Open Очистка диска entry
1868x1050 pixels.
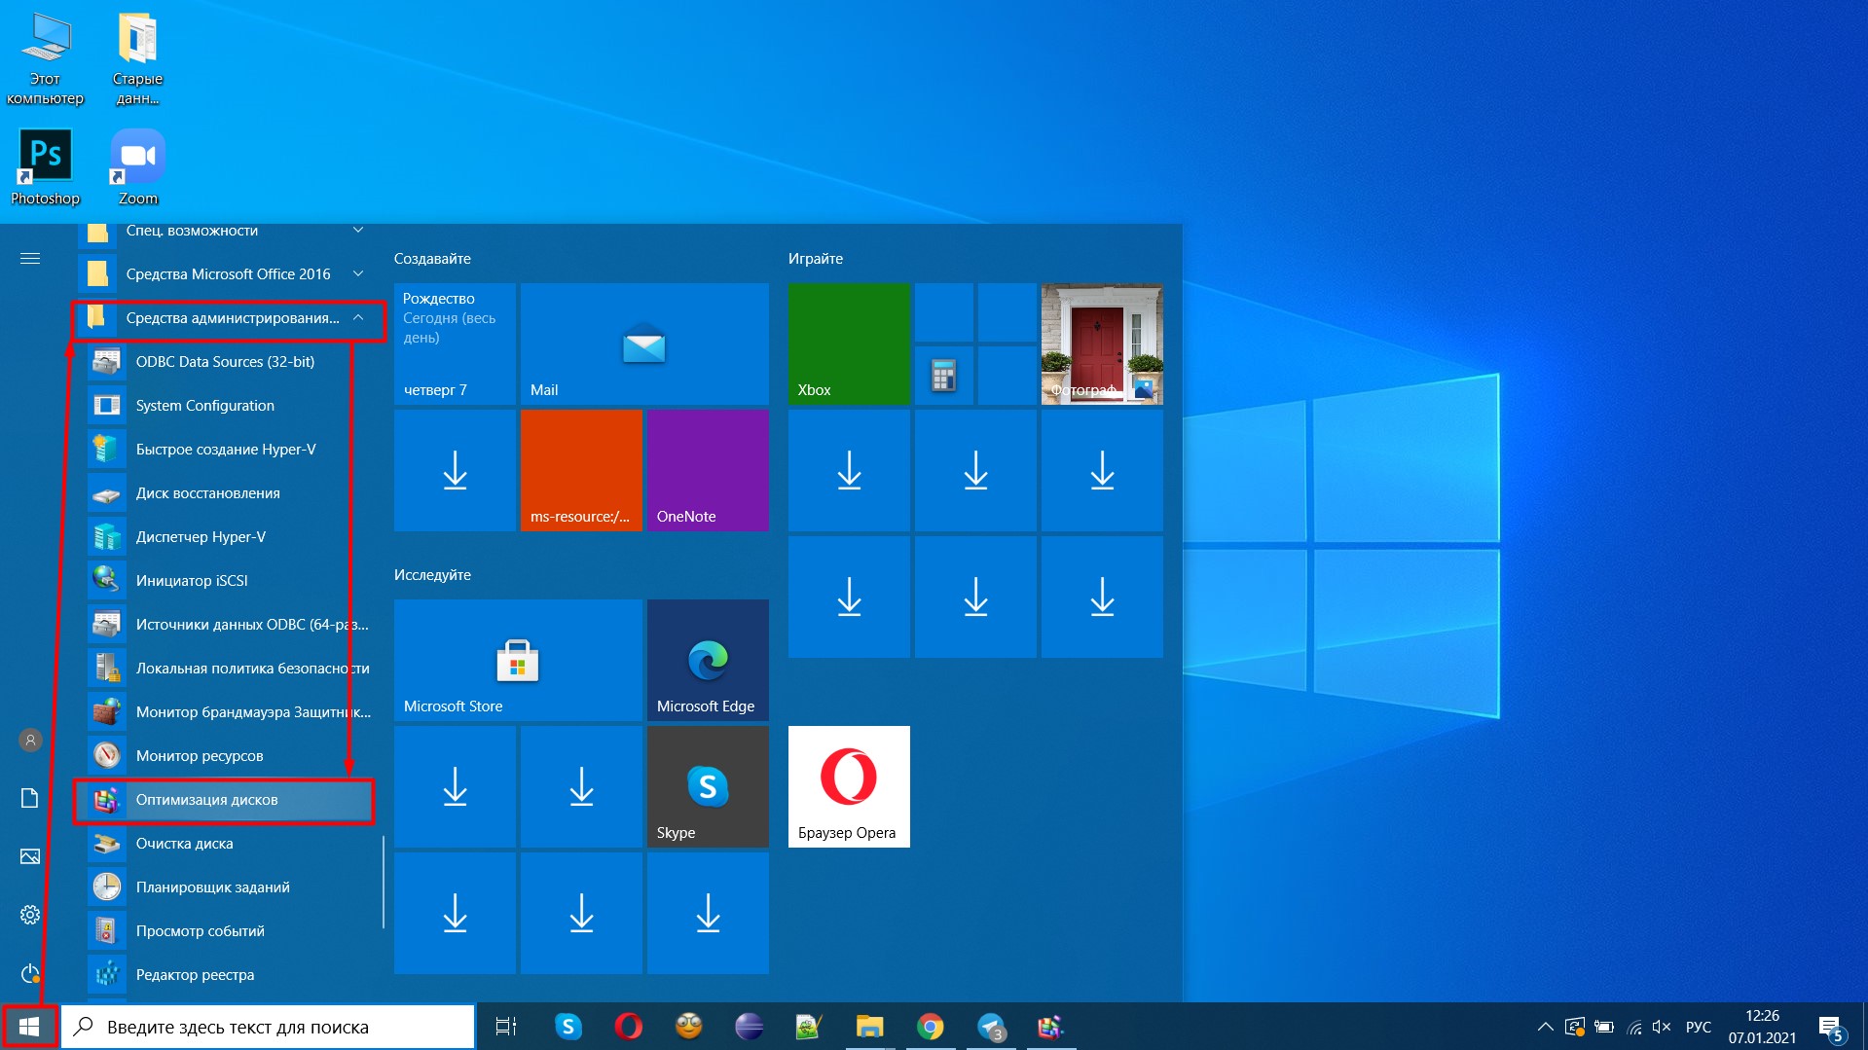pyautogui.click(x=184, y=844)
